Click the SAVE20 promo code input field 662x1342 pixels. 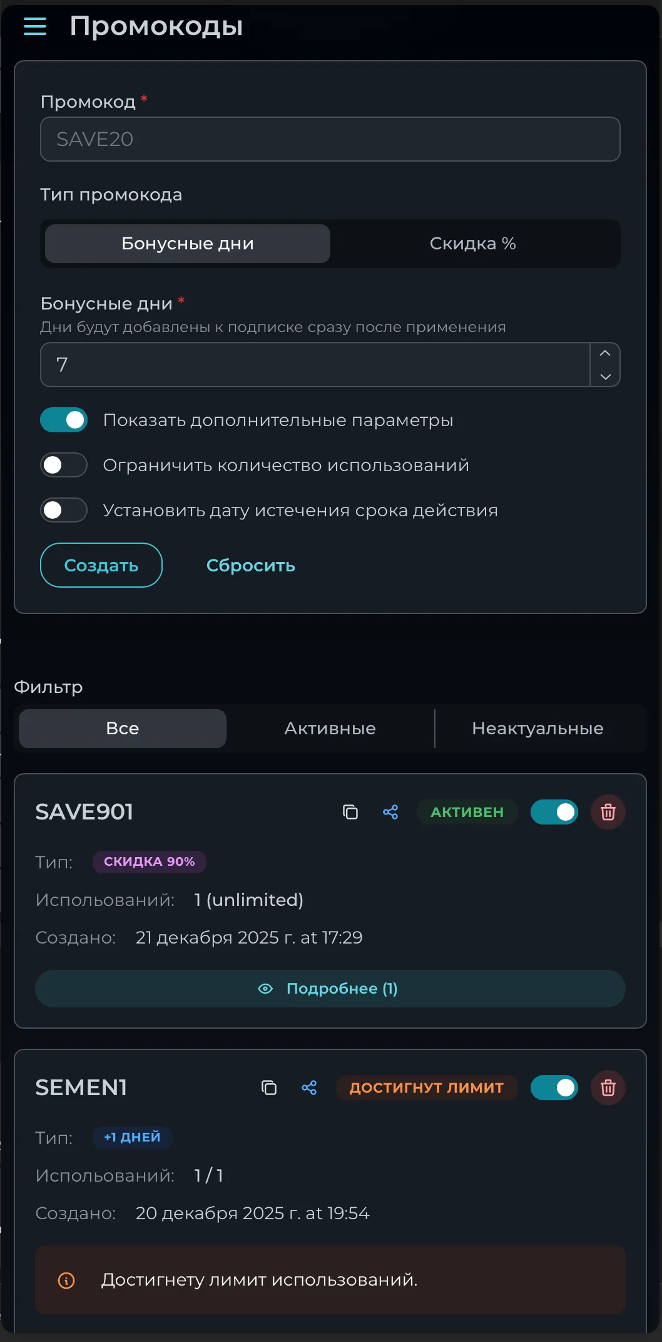click(x=330, y=139)
